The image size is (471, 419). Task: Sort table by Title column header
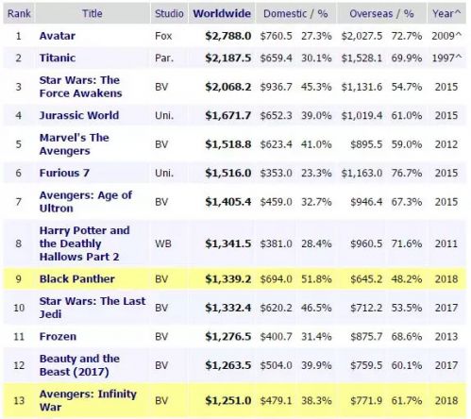[93, 13]
